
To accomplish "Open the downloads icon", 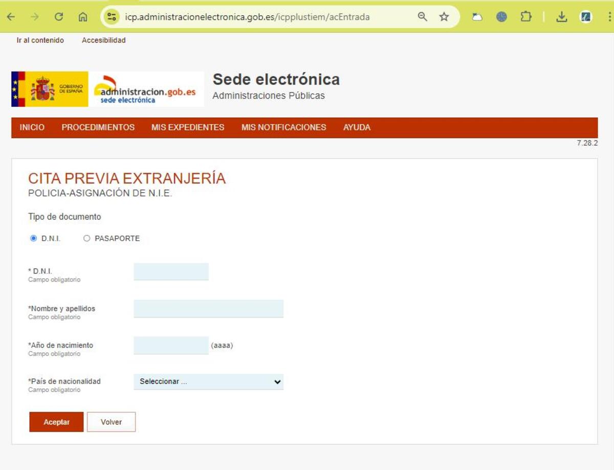I will tap(562, 17).
